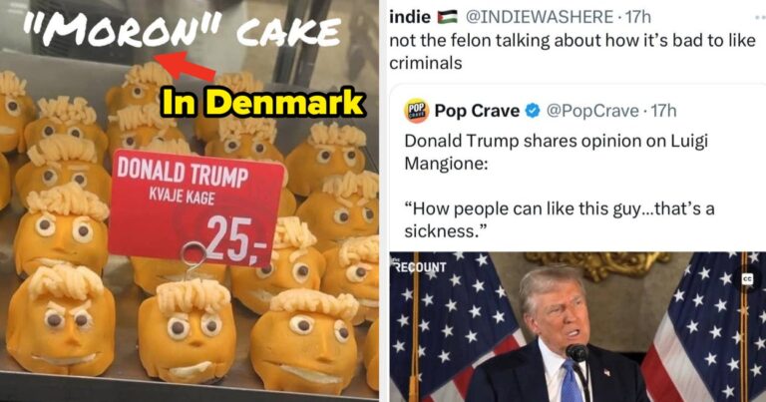Click the felon comment tweet text

(573, 52)
